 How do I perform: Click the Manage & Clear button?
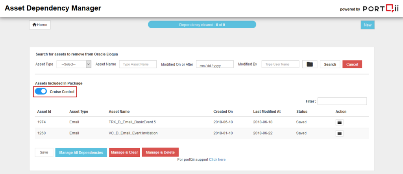124,152
